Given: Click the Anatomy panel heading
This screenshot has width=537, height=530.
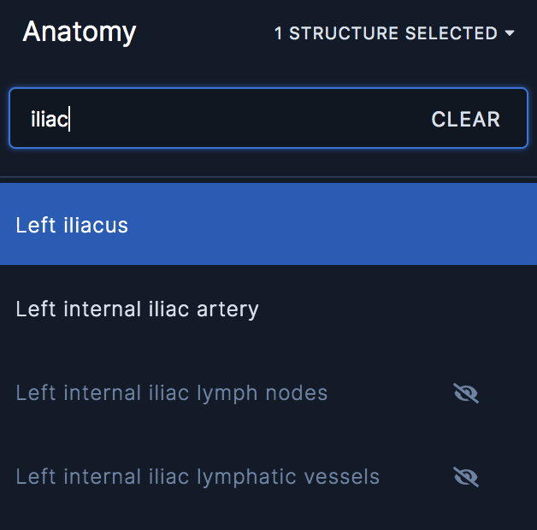Looking at the screenshot, I should pos(80,32).
